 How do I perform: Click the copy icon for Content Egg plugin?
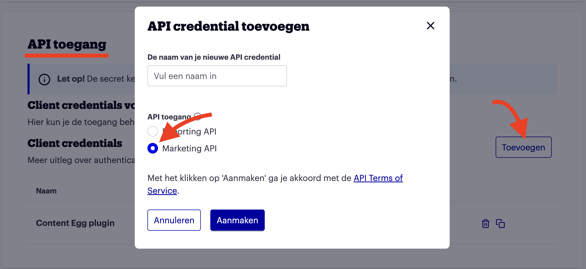pyautogui.click(x=500, y=224)
